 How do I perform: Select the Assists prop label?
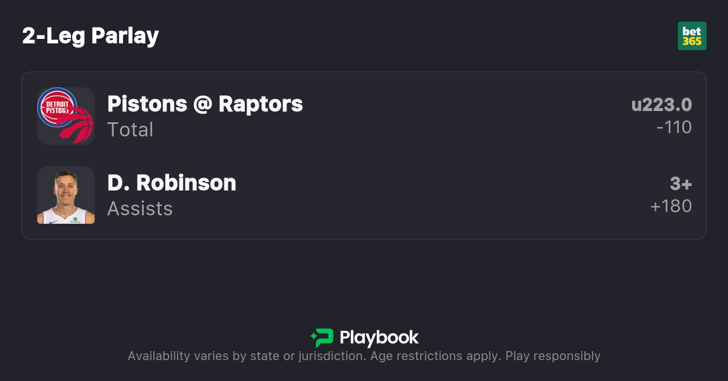140,209
